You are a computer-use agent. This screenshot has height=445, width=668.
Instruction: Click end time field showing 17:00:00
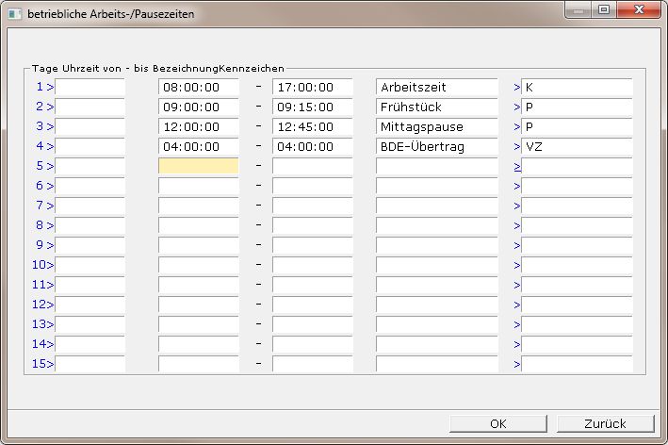coord(312,87)
